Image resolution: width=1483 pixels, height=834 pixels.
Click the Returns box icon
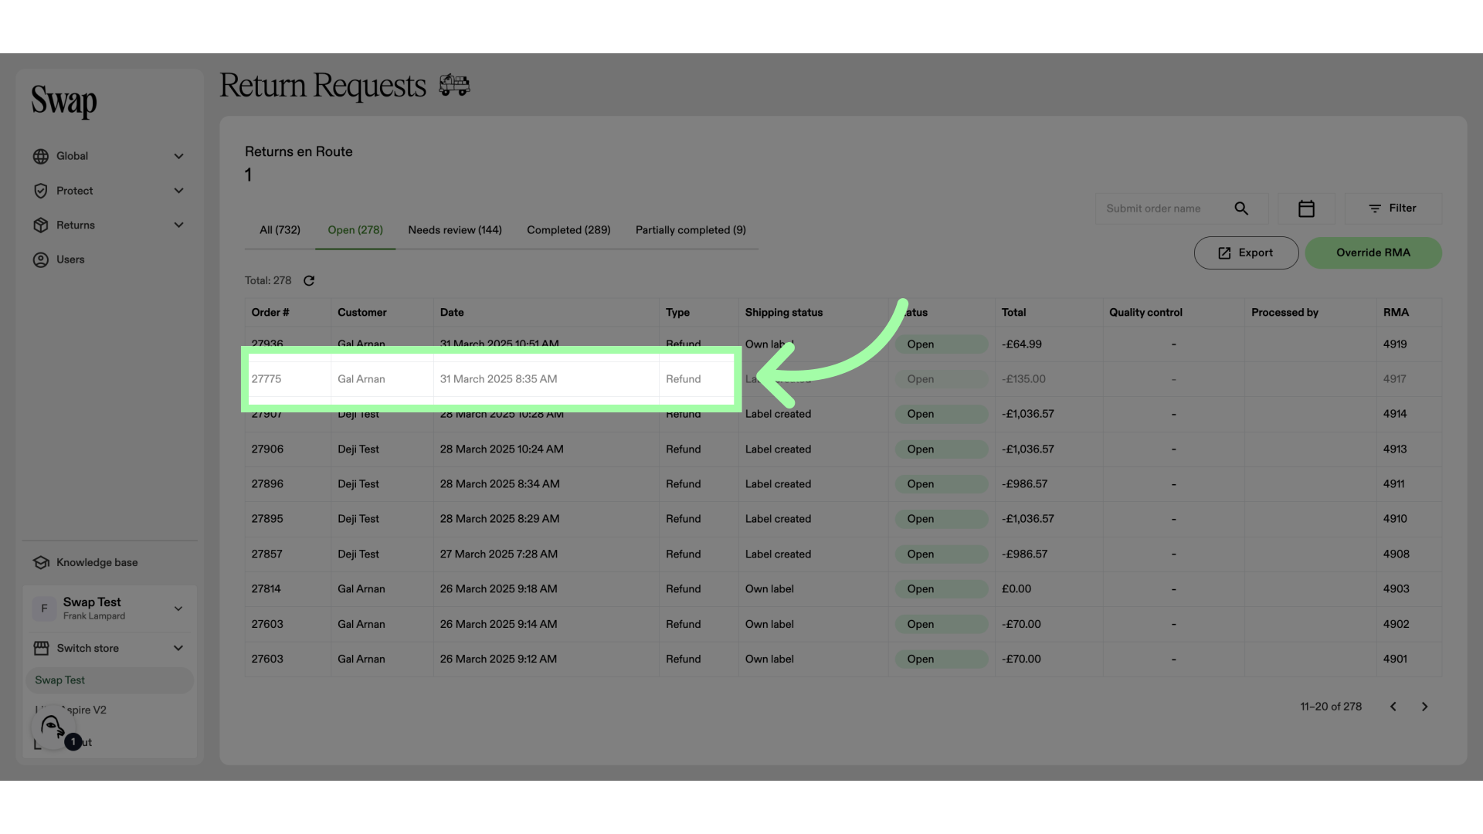click(41, 225)
